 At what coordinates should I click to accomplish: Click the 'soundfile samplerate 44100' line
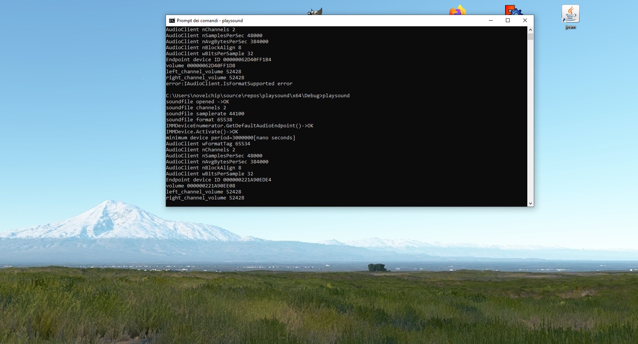coord(205,114)
